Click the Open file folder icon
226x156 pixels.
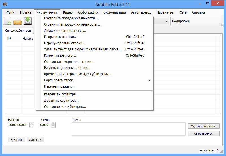pyautogui.click(x=18, y=21)
